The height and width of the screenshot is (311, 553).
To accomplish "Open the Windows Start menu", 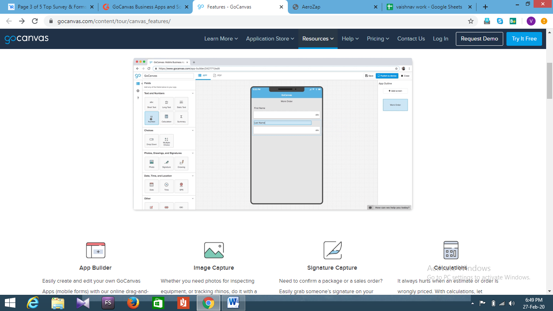I will pyautogui.click(x=10, y=303).
